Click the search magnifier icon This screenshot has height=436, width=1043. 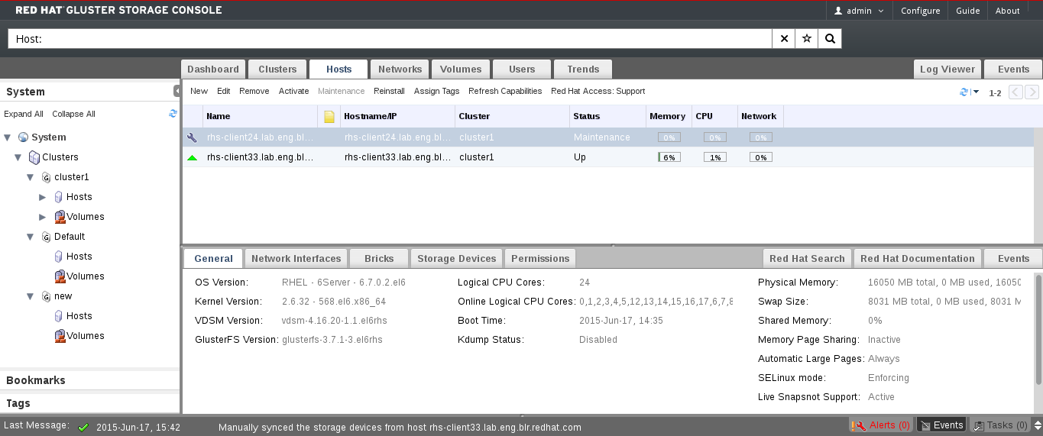point(830,39)
